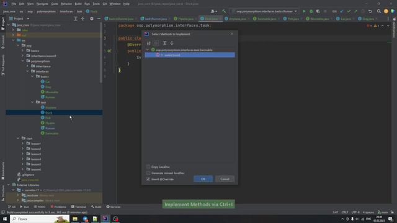Image resolution: width=397 pixels, height=223 pixels.
Task: Open Git tool window at bottom
Action: point(12,207)
